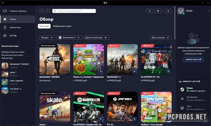This screenshot has height=126, width=211.
Task: Click skate. icon in free games list
Action: coord(5,74)
